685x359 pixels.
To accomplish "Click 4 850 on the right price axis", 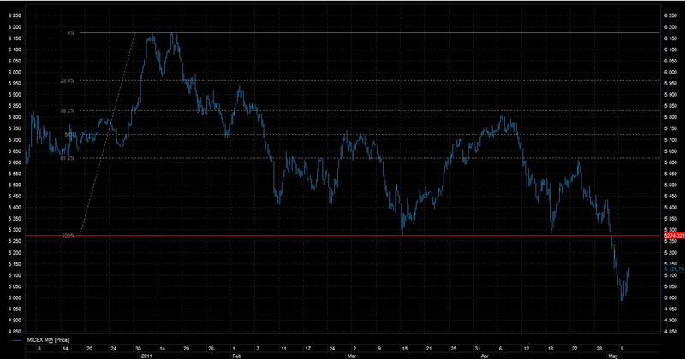I will (670, 332).
